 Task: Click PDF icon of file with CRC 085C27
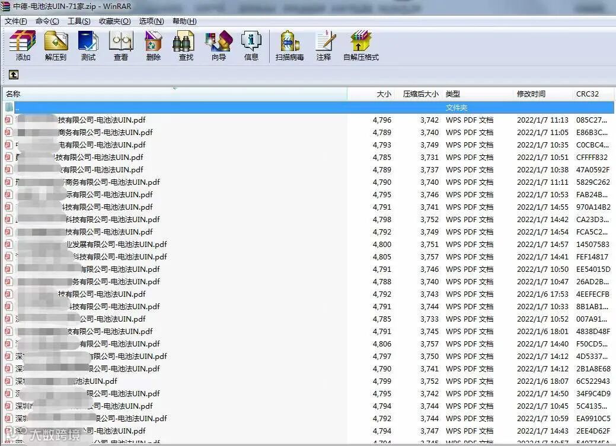pyautogui.click(x=8, y=120)
